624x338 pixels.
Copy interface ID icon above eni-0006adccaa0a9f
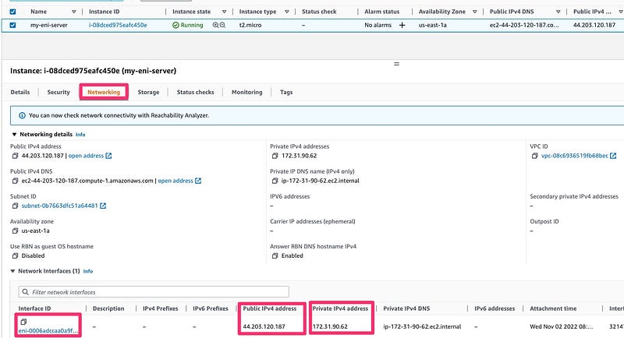pos(23,322)
